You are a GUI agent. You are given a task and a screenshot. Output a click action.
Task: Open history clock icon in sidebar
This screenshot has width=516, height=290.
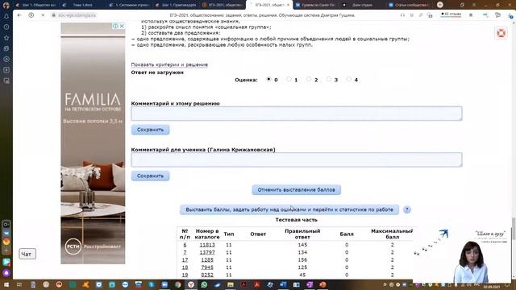[x=6, y=27]
